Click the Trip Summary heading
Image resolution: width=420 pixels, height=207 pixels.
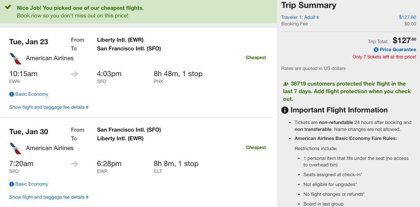(x=309, y=5)
